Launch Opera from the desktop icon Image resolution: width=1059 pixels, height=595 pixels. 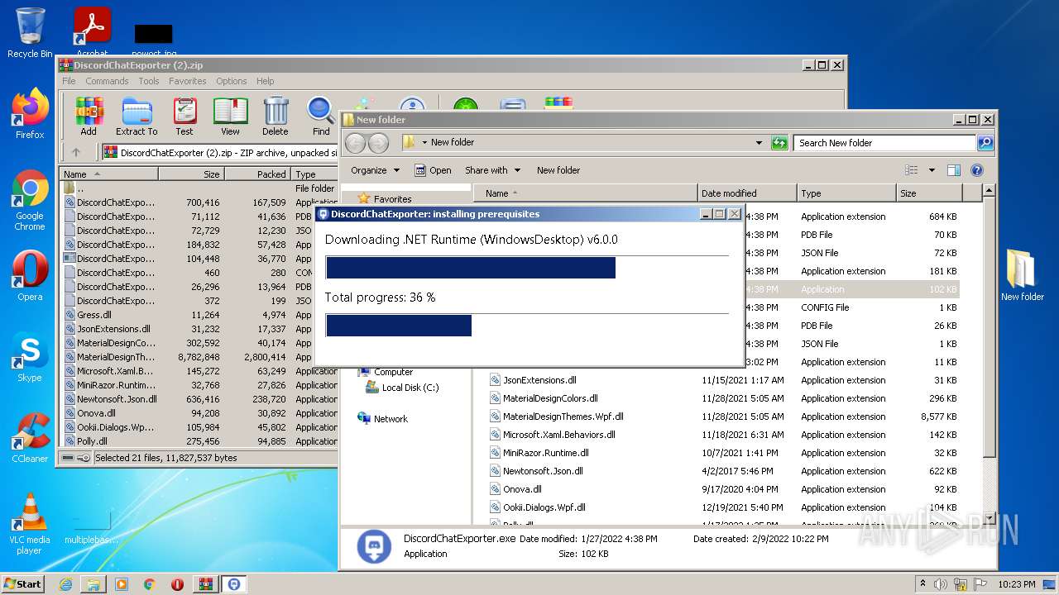tap(30, 277)
